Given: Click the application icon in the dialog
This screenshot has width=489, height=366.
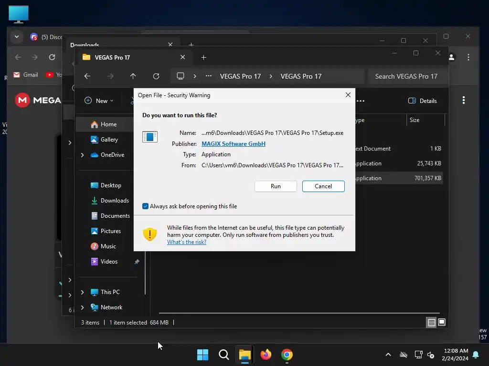Looking at the screenshot, I should (149, 136).
